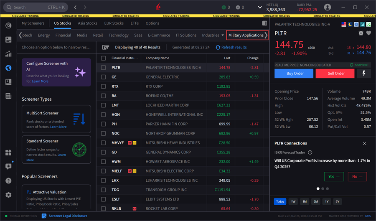Open the filter icon beside Displaying results
This screenshot has height=221, width=376.
click(105, 47)
